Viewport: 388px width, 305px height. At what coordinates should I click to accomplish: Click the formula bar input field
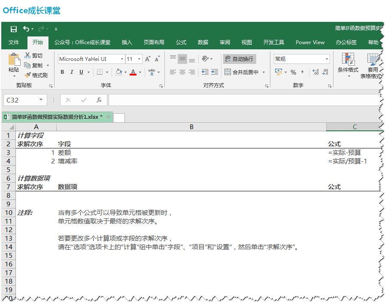[x=245, y=100]
